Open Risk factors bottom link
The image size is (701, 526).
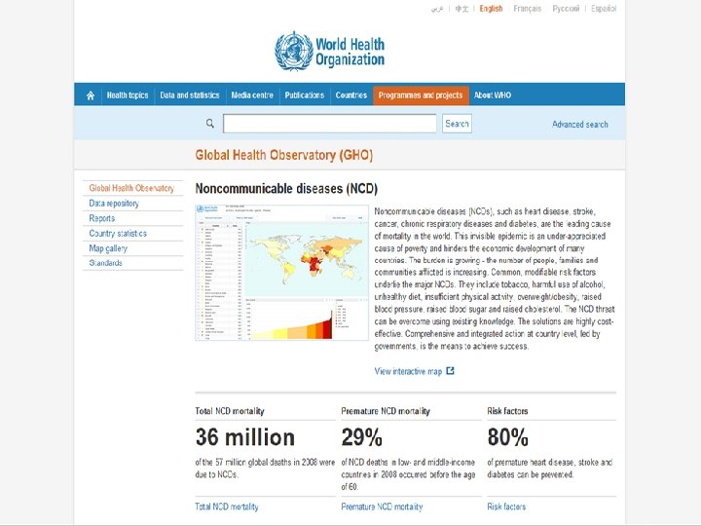click(x=506, y=507)
